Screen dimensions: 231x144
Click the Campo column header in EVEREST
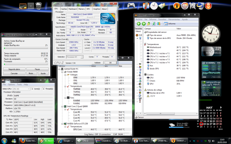coord(160,29)
